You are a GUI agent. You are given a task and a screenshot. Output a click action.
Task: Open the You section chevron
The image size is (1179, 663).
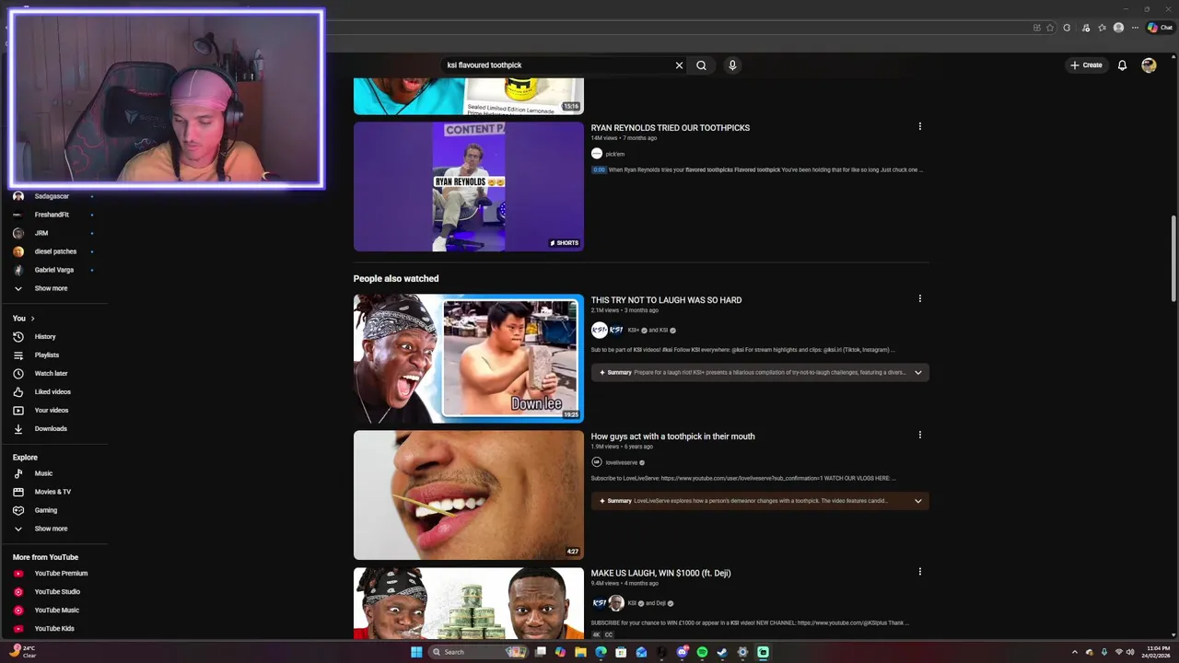[32, 319]
